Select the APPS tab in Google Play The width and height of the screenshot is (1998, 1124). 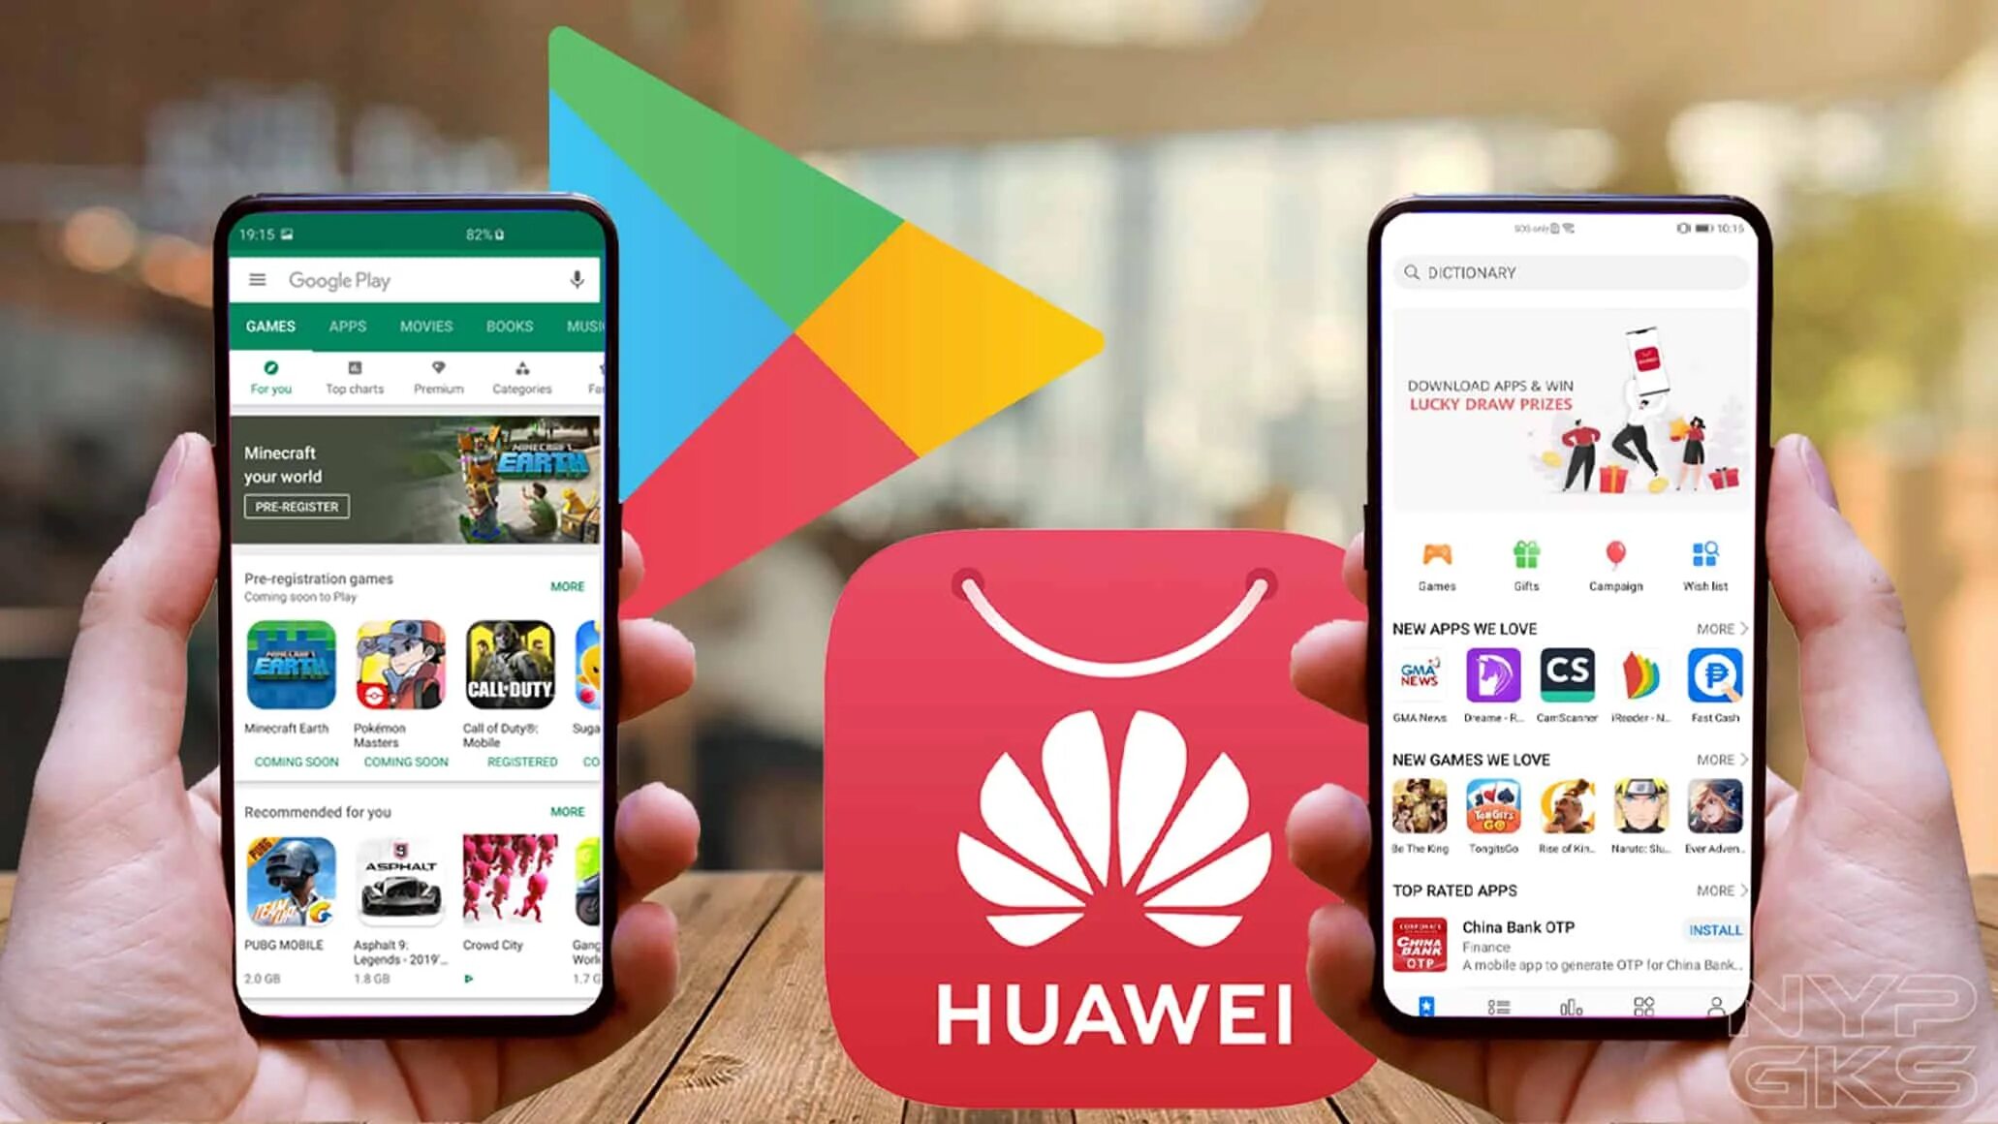point(347,326)
